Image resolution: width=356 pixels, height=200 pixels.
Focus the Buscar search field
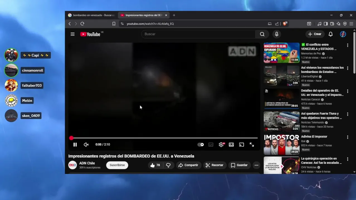[x=198, y=34]
